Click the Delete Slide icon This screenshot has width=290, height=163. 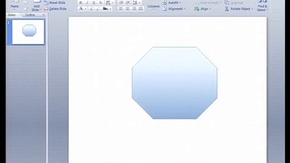[46, 9]
